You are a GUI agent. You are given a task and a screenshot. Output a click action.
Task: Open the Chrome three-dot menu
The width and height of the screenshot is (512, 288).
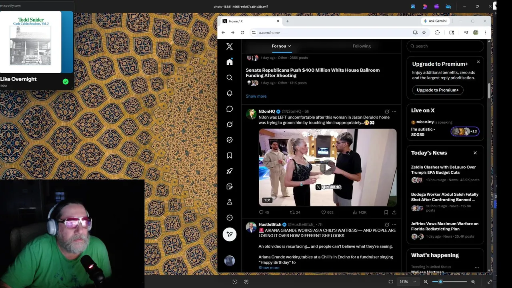pos(485,32)
